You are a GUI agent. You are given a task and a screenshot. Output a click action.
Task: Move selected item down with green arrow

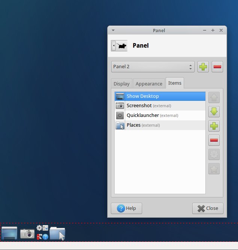(214, 112)
